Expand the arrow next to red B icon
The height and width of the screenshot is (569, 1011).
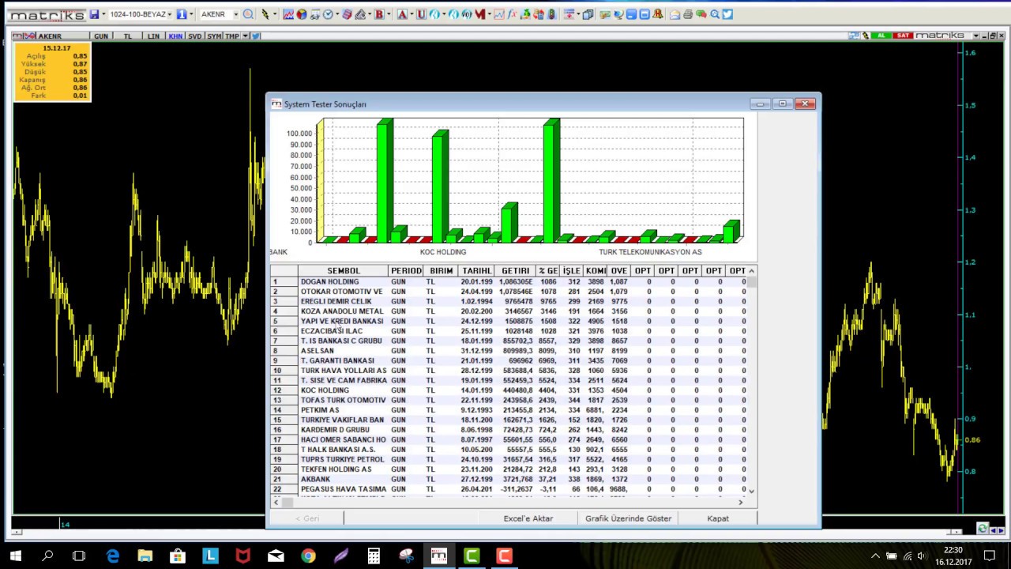click(x=389, y=14)
